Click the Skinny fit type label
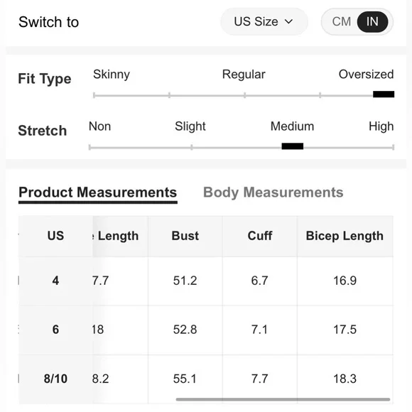Screen dimensions: 412x412 (x=112, y=75)
